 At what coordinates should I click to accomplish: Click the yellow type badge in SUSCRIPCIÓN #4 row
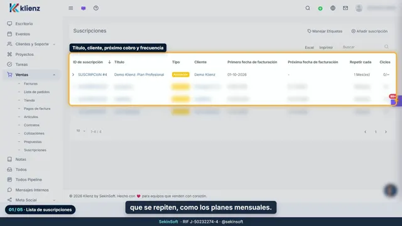tap(180, 75)
